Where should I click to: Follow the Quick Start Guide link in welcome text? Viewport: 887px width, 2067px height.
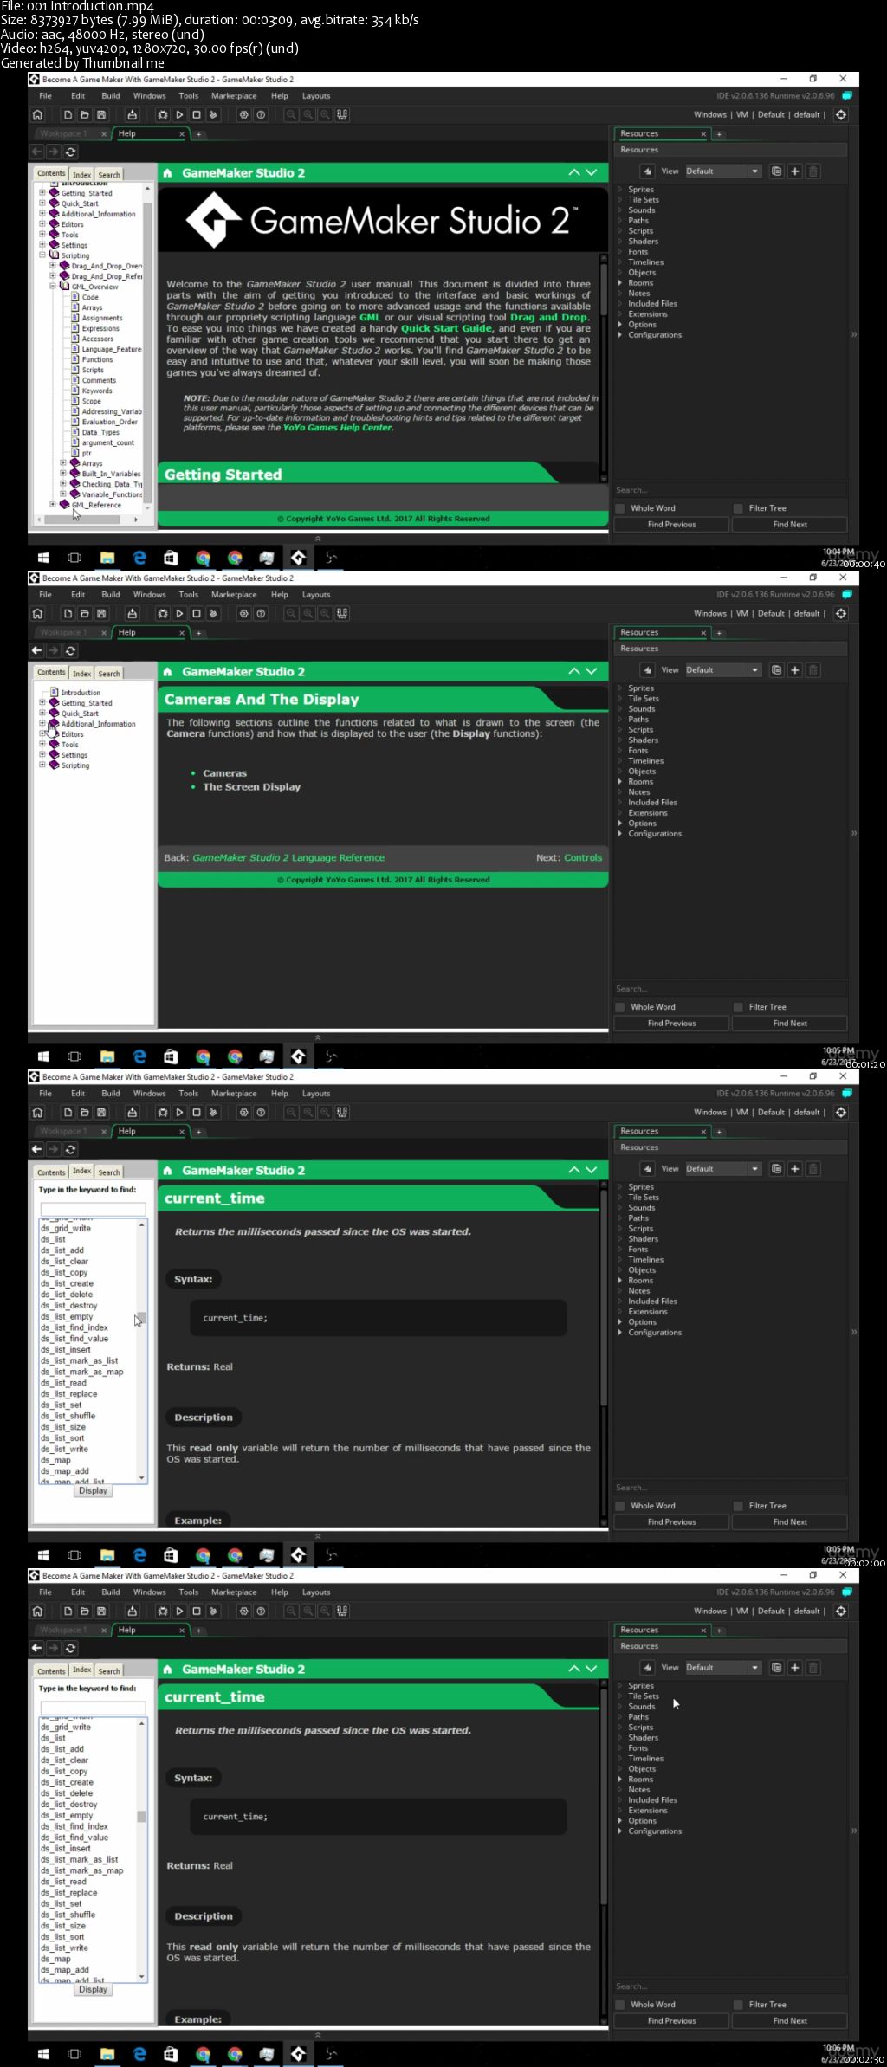click(446, 328)
